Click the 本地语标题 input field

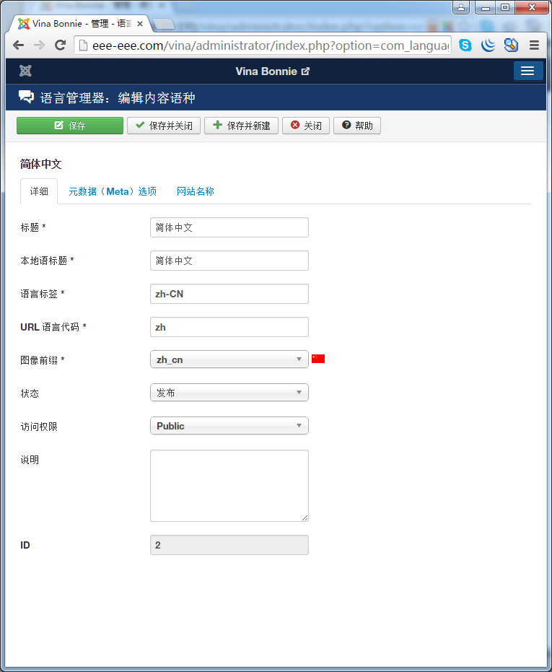[x=229, y=261]
